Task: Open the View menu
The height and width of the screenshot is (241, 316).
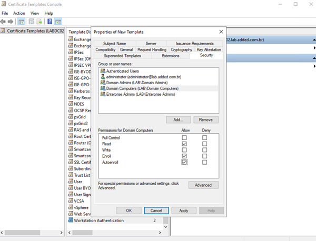Action: [x=35, y=13]
